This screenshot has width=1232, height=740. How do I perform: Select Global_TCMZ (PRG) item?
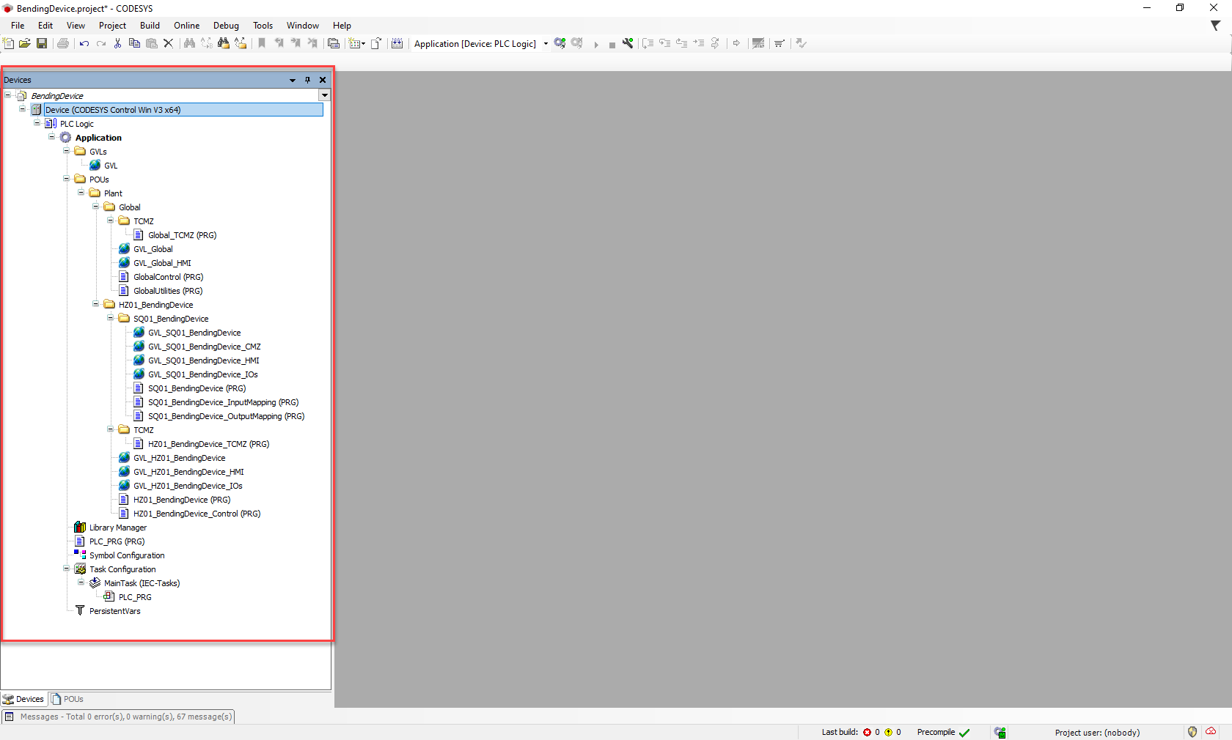[182, 235]
